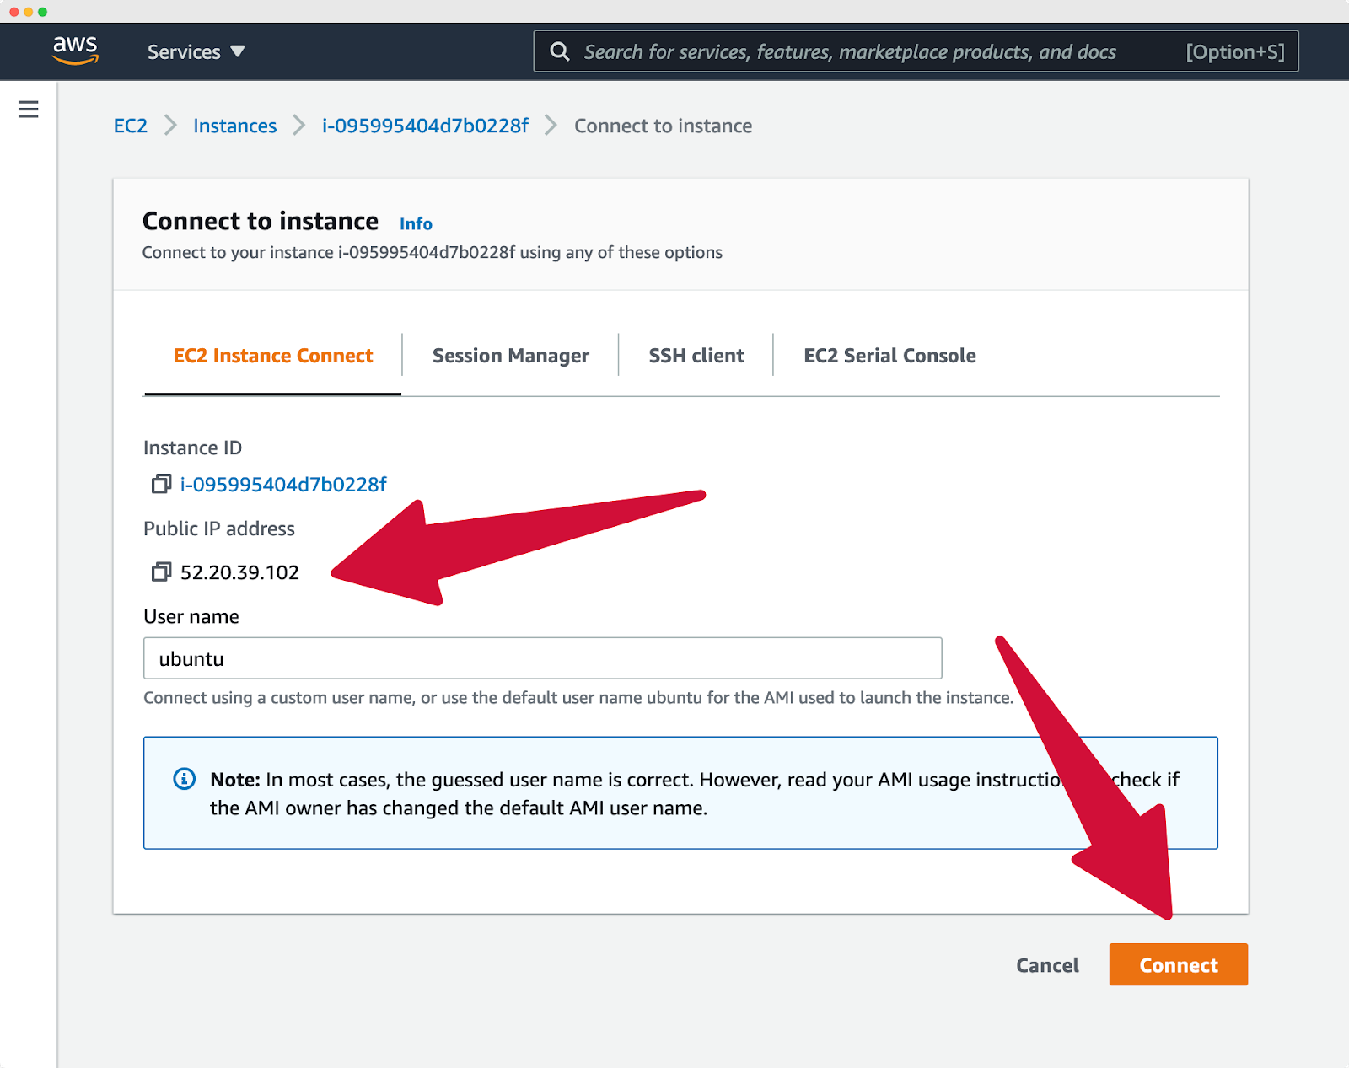Click the AWS logo in the top bar
This screenshot has width=1349, height=1068.
(x=76, y=51)
